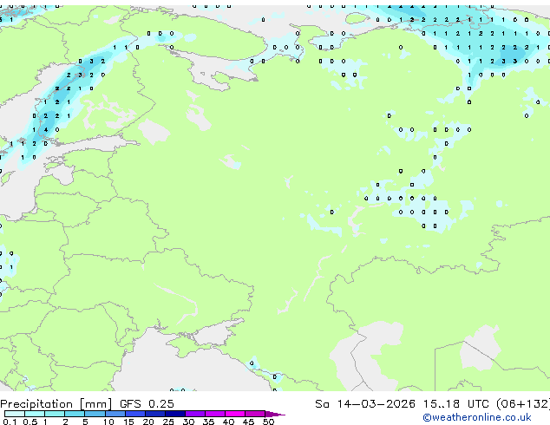This screenshot has width=550, height=425.
Task: Select the 5–10 mm legend color box
Action: [95, 414]
